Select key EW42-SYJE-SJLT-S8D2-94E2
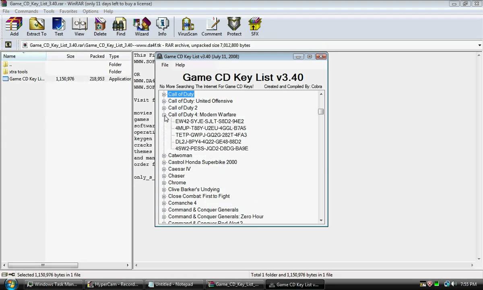483x290 pixels. click(209, 121)
